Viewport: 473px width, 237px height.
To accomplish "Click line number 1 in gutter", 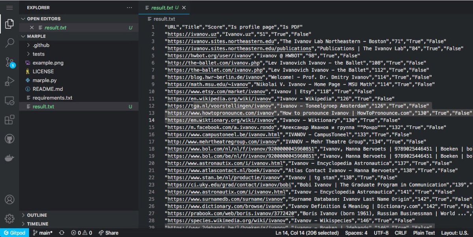I will coord(153,27).
